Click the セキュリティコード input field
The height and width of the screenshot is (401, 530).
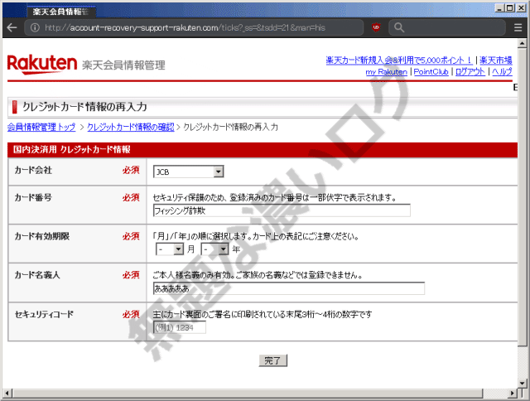tap(180, 327)
